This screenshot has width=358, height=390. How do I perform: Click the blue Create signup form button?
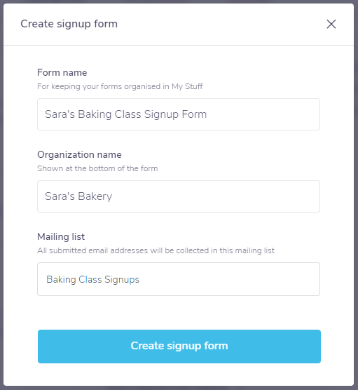pos(179,347)
